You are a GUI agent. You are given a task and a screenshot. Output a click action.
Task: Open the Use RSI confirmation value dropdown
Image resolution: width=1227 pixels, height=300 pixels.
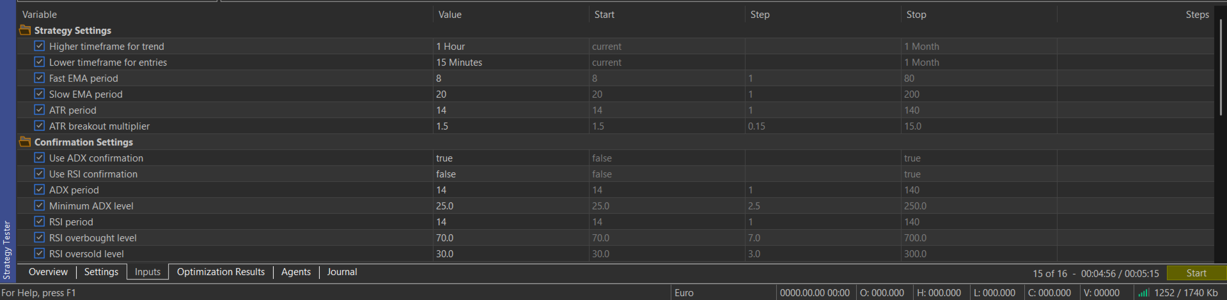[510, 174]
